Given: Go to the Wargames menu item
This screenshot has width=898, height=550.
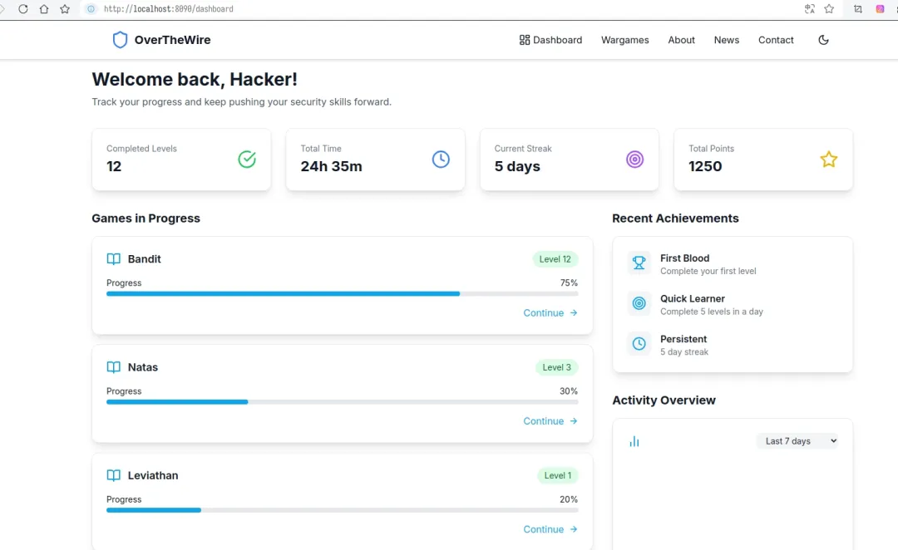Looking at the screenshot, I should [625, 40].
